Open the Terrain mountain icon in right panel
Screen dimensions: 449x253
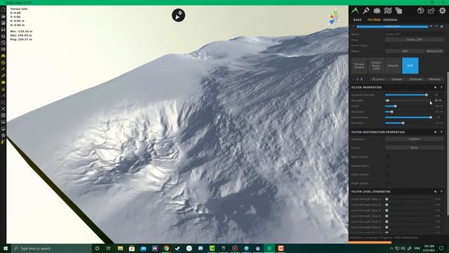[x=355, y=11]
